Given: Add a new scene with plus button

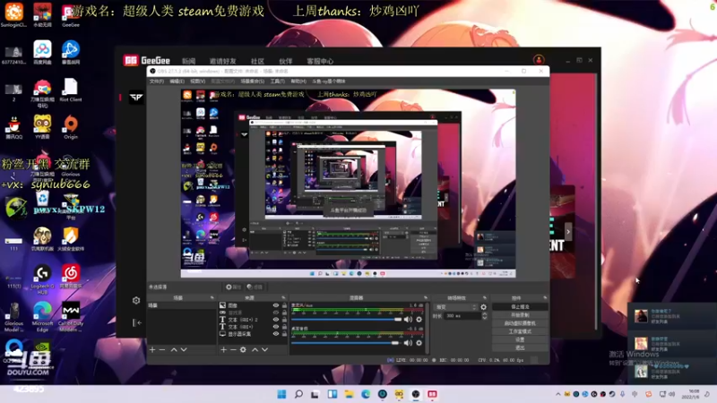Looking at the screenshot, I should [x=152, y=349].
